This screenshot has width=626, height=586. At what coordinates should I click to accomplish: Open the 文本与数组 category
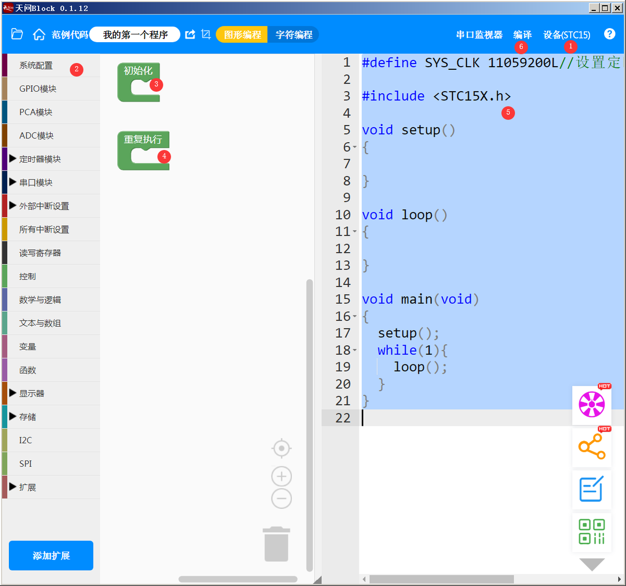(51, 323)
